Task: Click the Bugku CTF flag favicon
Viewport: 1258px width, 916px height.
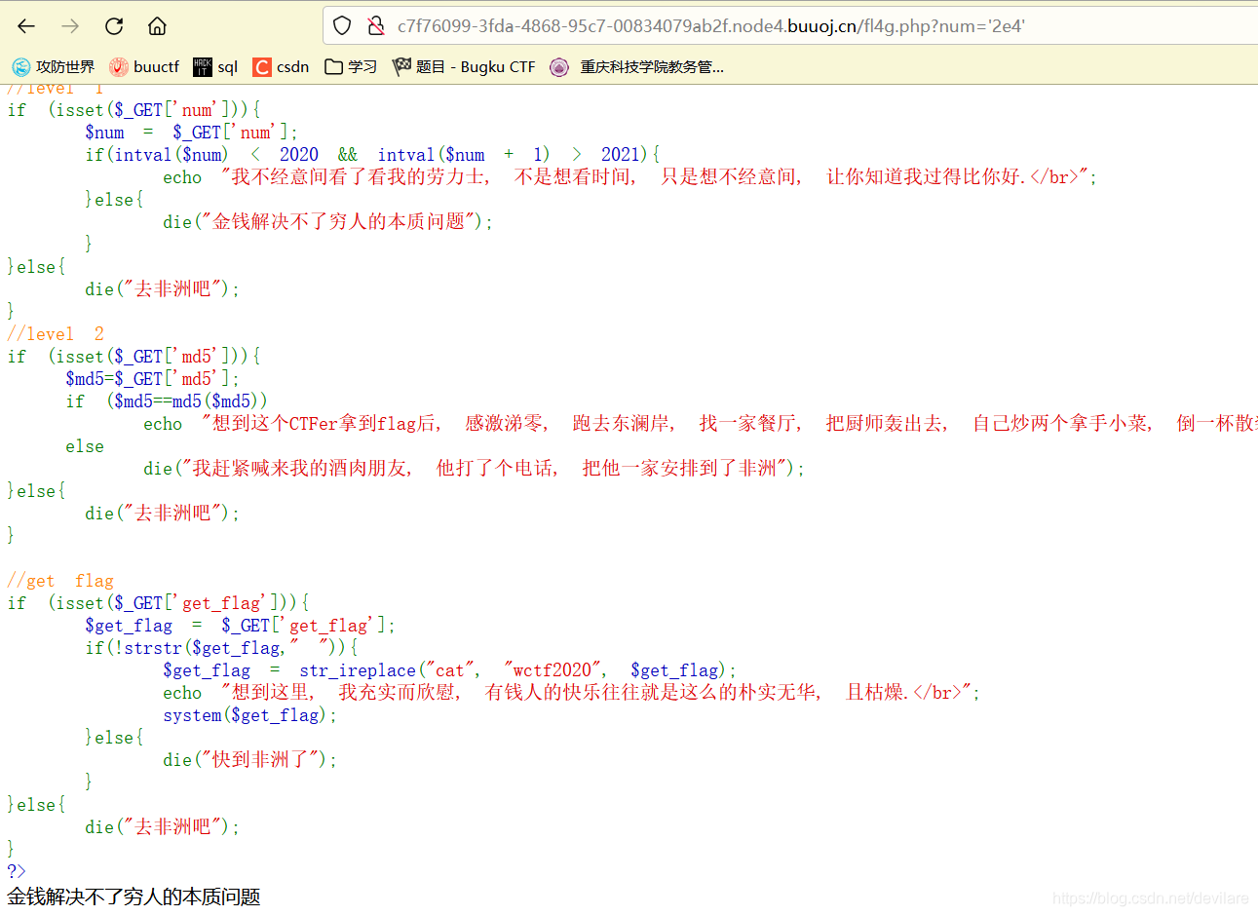Action: tap(401, 66)
